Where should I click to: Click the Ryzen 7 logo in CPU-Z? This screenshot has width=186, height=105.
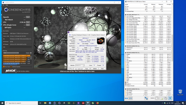click(x=101, y=41)
